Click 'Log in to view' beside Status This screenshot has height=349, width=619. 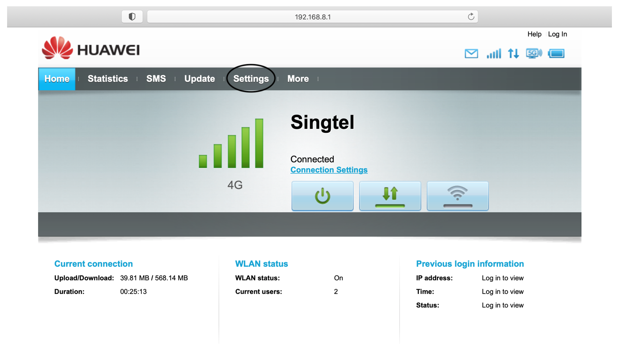(502, 305)
